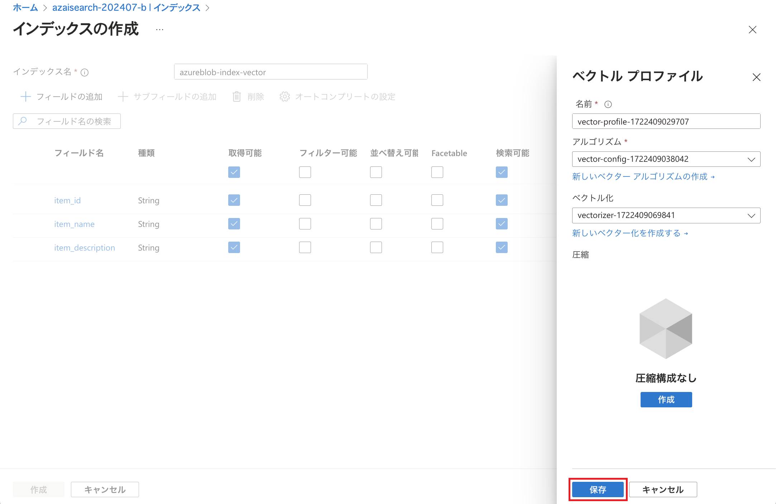Open azaisearch-202407-b インデックス breadcrumb
Viewport: 776px width, 504px height.
[126, 8]
